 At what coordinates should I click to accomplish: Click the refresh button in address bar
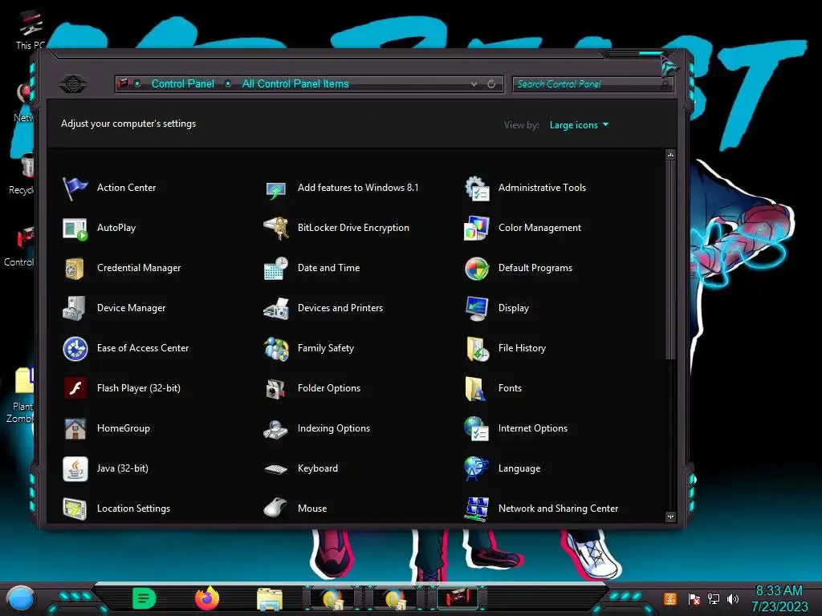491,83
